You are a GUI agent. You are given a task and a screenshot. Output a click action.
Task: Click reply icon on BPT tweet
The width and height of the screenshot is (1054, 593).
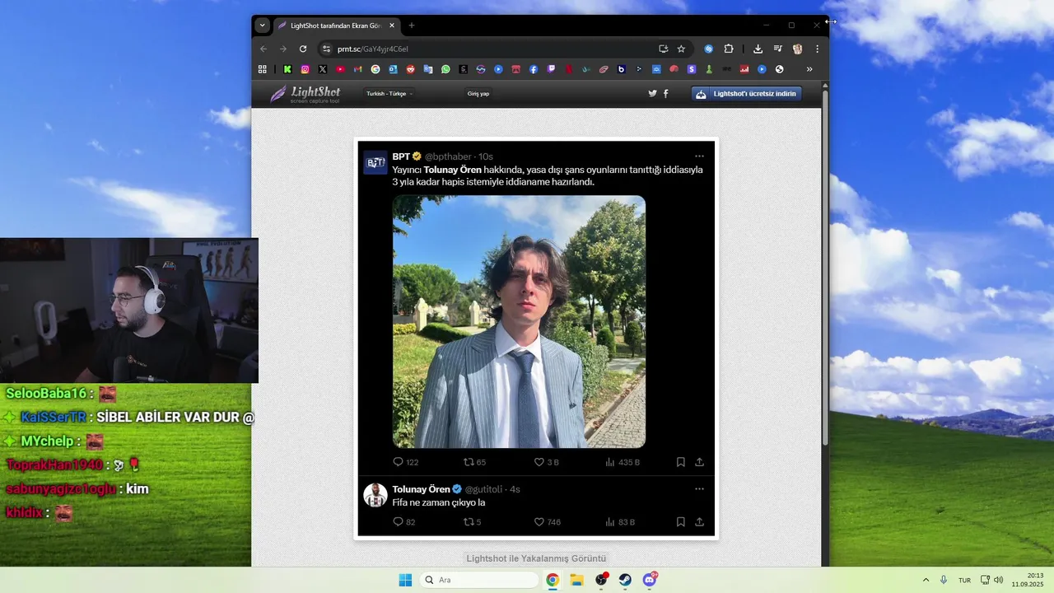[399, 462]
